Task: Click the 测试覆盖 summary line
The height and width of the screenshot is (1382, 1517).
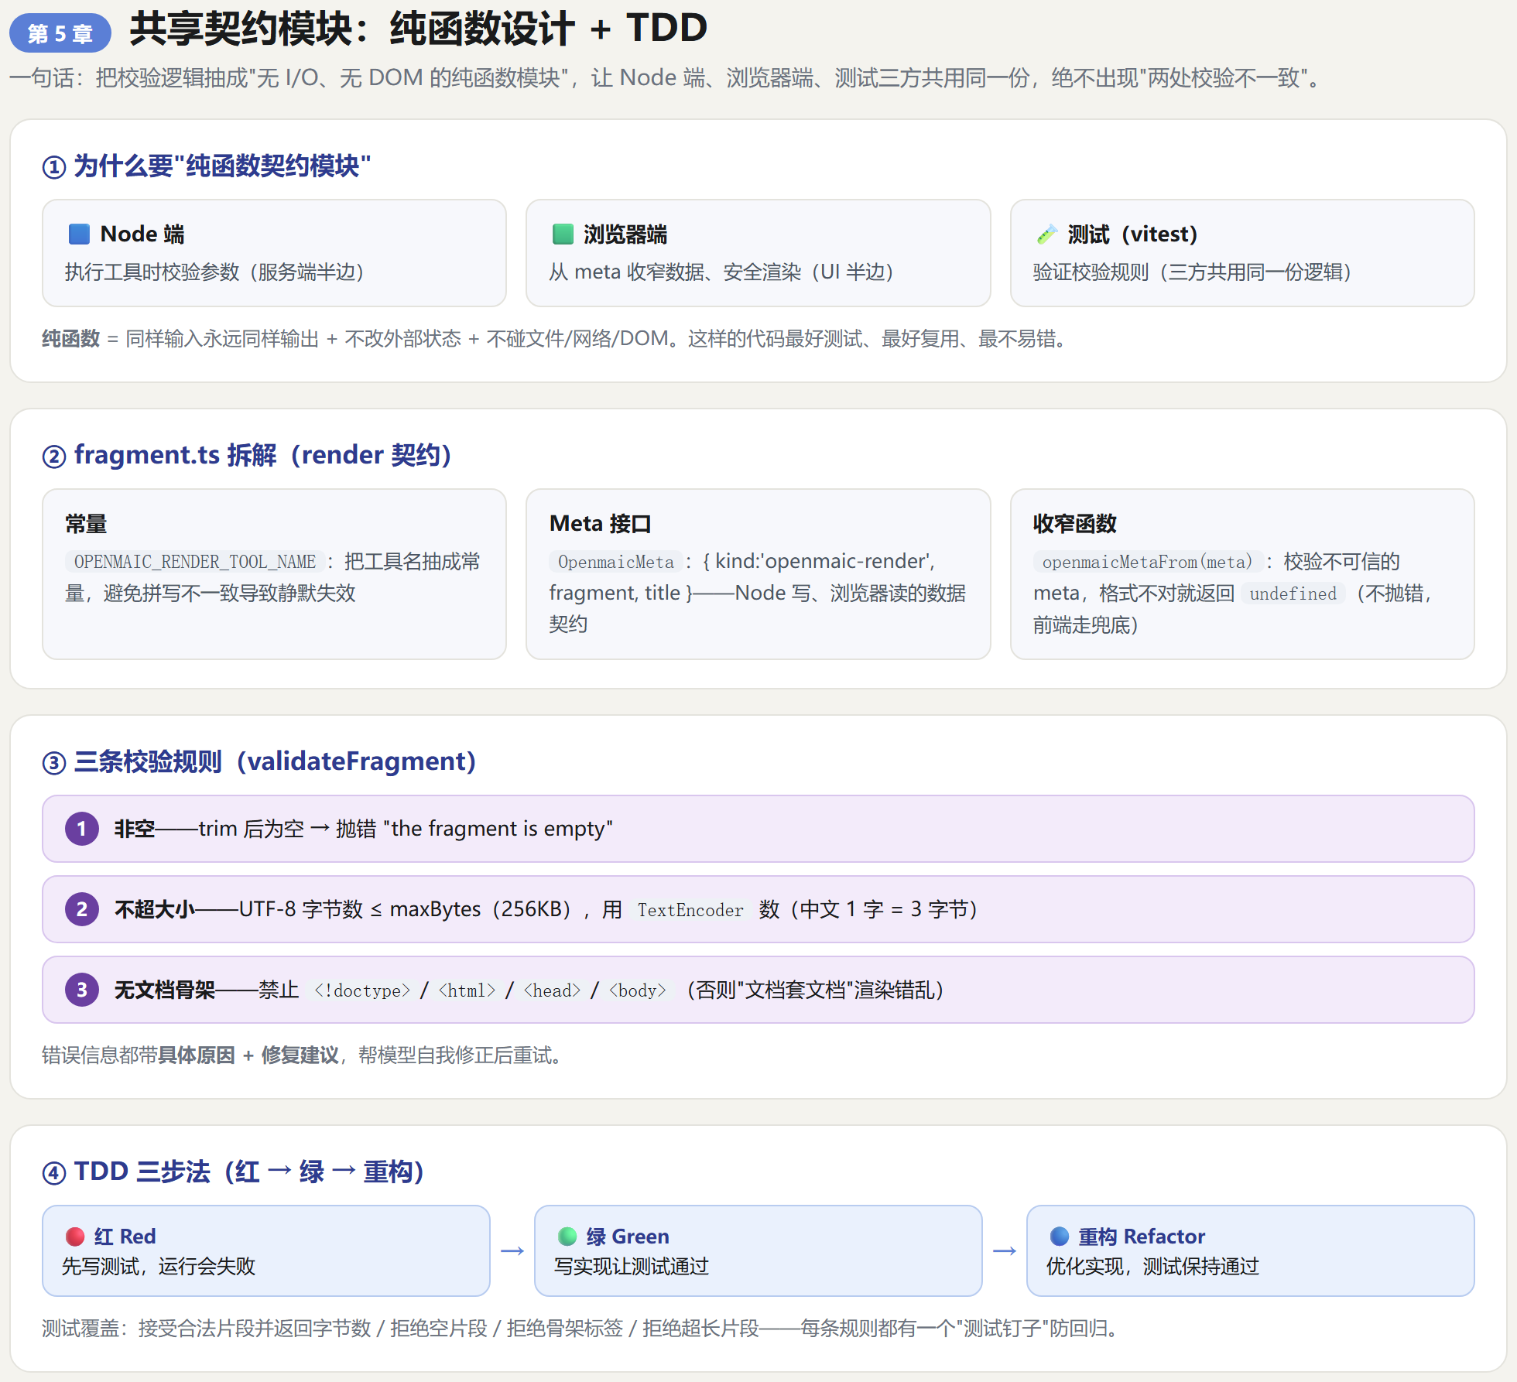Action: (x=580, y=1329)
